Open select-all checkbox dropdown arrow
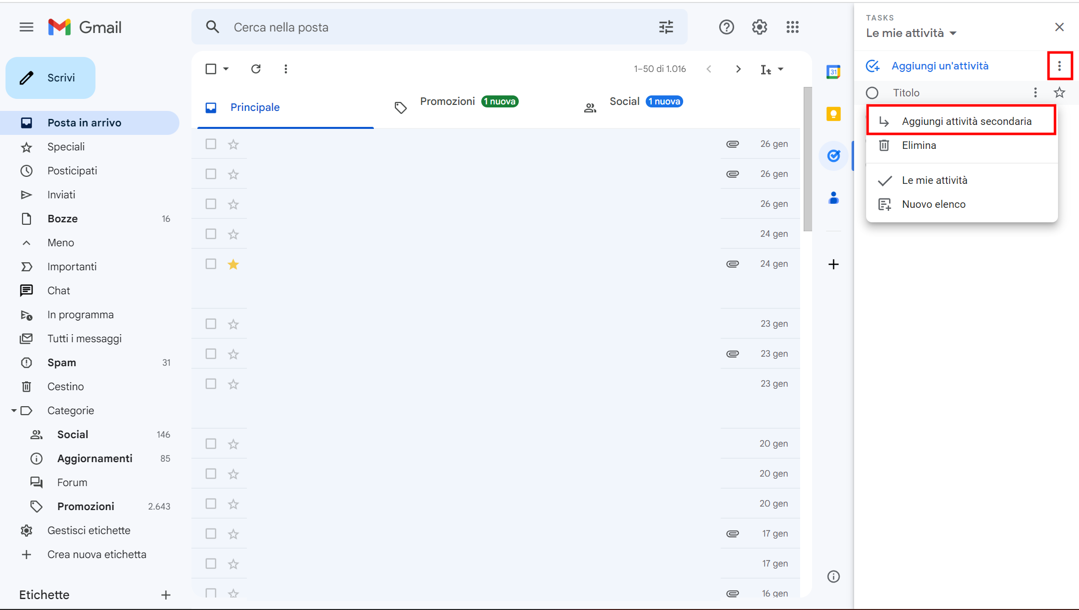The height and width of the screenshot is (610, 1079). (226, 69)
